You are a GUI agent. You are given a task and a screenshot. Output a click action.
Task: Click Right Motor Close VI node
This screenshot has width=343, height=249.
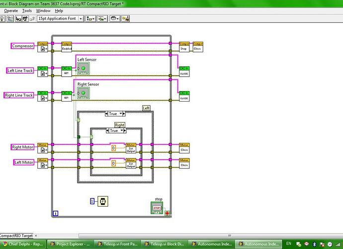pyautogui.click(x=184, y=148)
